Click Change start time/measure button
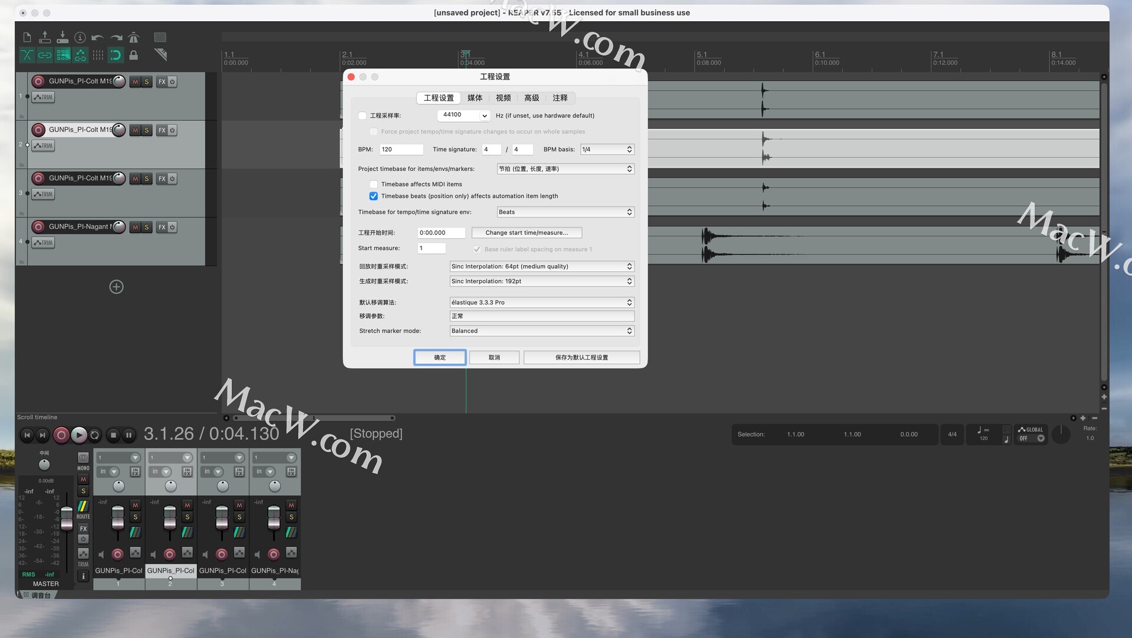 tap(526, 233)
